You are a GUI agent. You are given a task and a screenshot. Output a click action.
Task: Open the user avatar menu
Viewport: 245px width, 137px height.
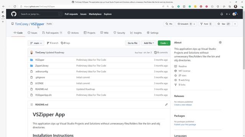[x=235, y=14]
